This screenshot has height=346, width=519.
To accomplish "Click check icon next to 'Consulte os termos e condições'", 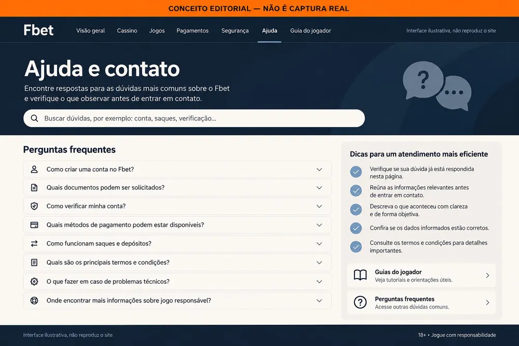I will (x=356, y=246).
